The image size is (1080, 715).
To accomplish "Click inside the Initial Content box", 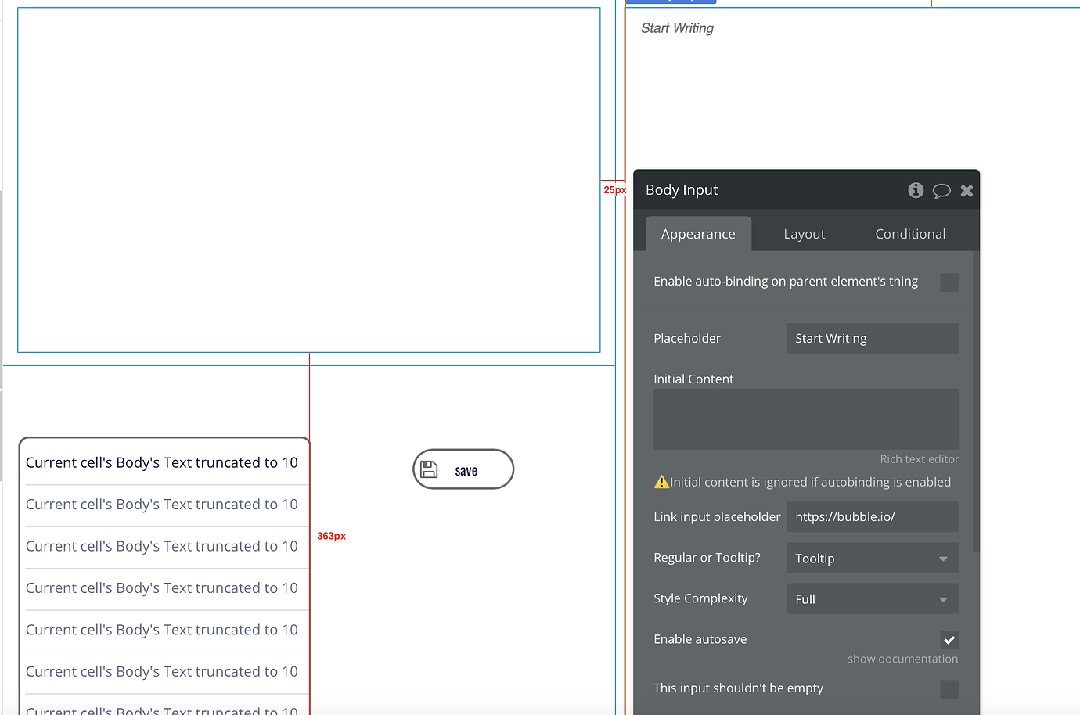I will pos(805,419).
